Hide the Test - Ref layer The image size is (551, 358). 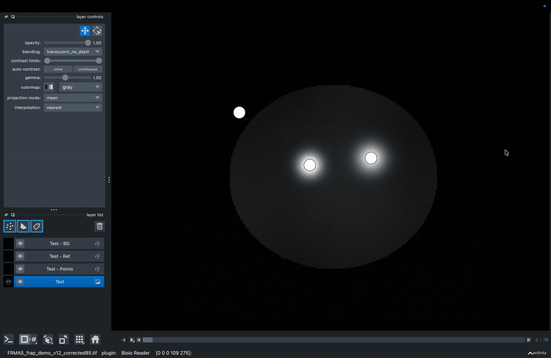tap(21, 256)
